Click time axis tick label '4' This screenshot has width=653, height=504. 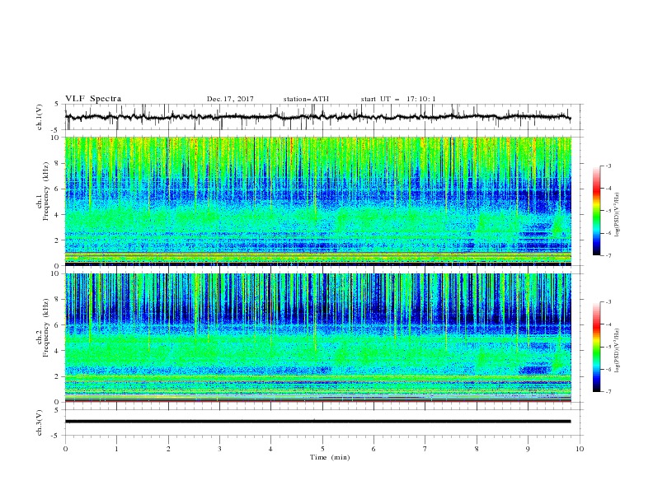[x=270, y=449]
